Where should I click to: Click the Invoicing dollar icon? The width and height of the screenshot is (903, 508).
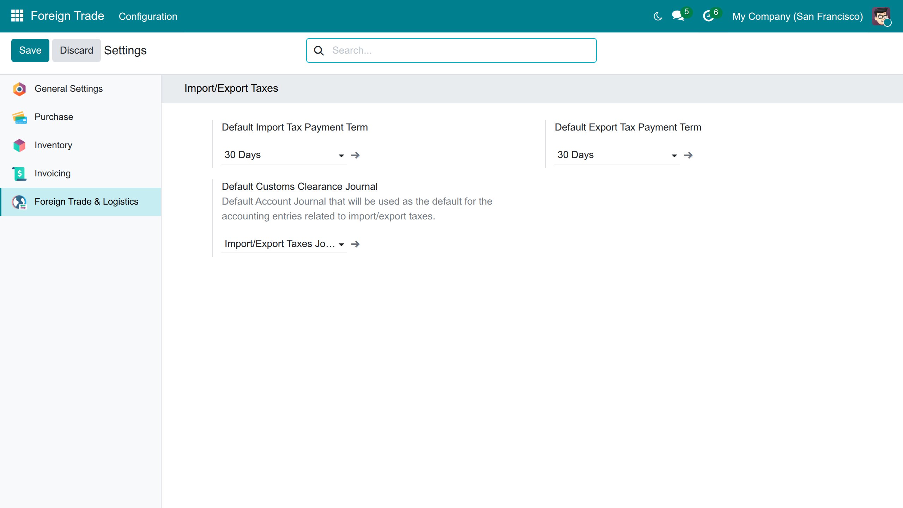(19, 174)
